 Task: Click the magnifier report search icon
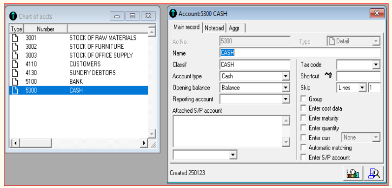(x=374, y=173)
